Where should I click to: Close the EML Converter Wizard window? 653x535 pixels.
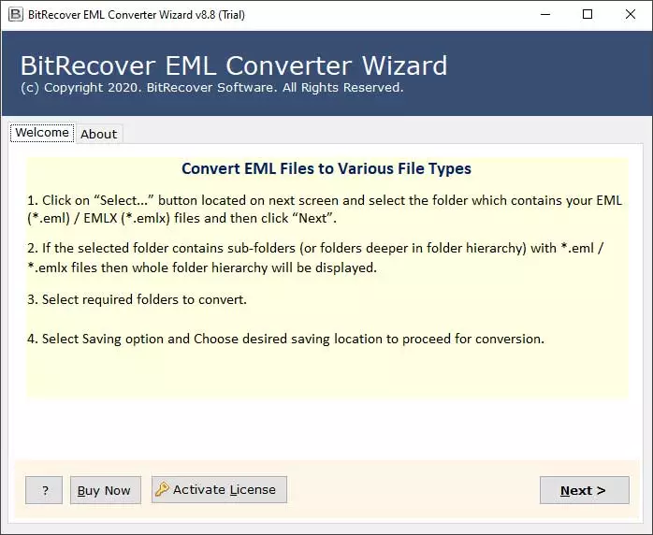631,14
